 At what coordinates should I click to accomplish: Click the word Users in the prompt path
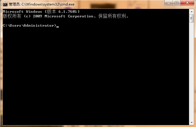(x=15, y=26)
